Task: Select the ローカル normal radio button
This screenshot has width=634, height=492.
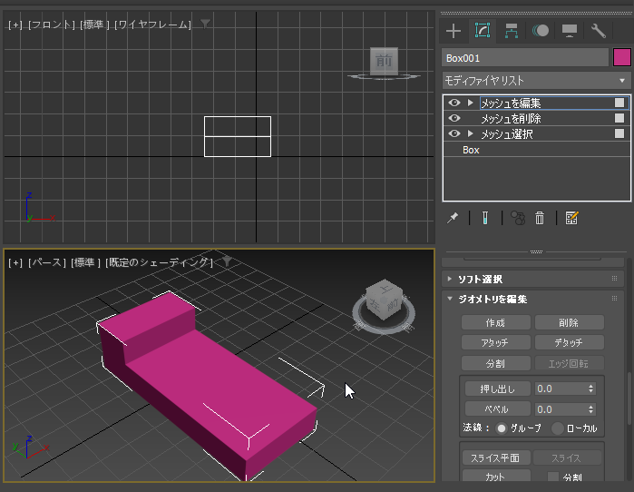Action: pos(558,428)
